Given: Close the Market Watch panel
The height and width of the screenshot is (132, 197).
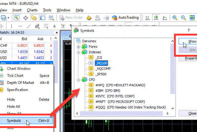Looking at the screenshot, I should pos(57,33).
